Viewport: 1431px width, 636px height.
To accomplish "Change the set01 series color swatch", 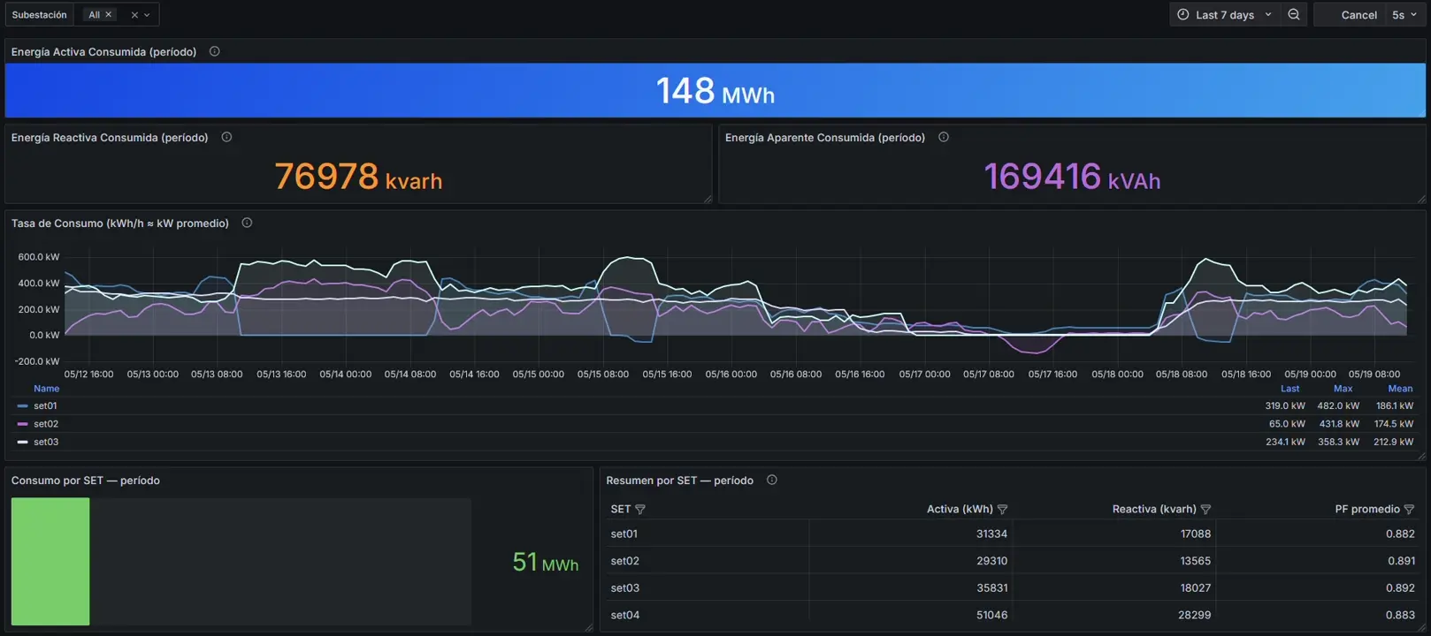I will [x=22, y=406].
